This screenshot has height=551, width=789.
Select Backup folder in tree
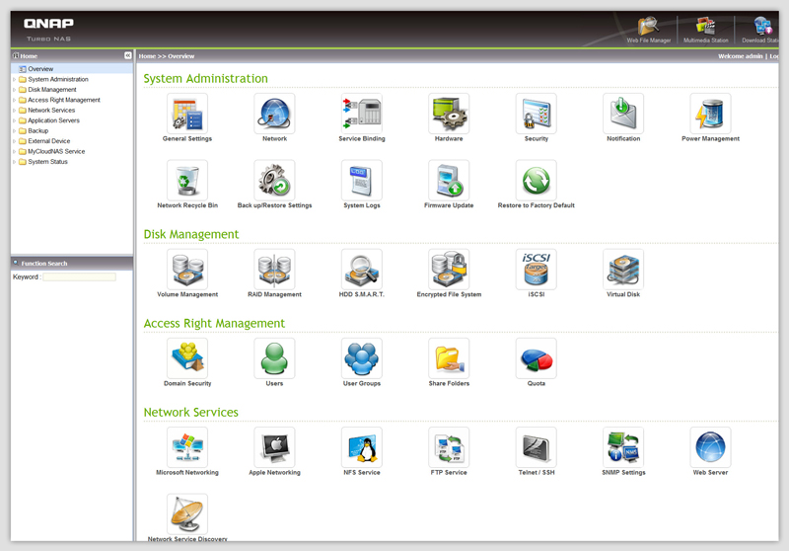tap(34, 131)
